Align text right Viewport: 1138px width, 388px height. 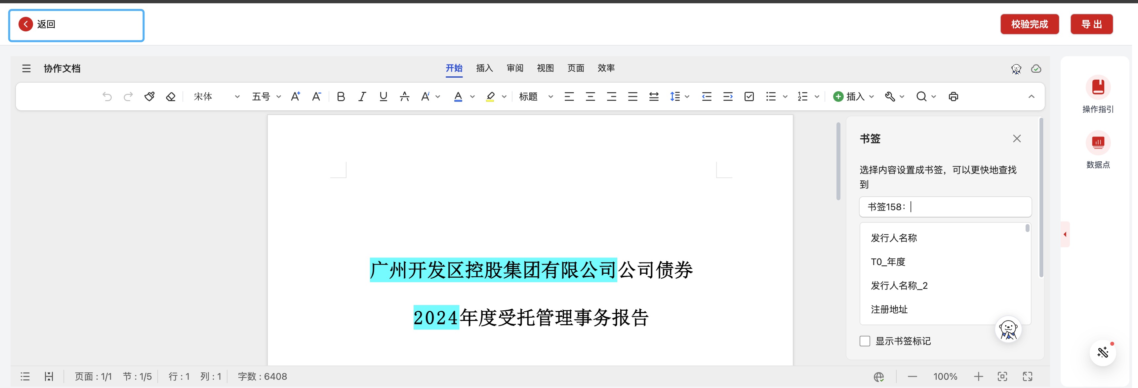click(x=611, y=96)
